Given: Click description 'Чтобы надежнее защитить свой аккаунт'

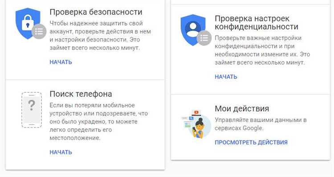Looking at the screenshot, I should tap(100, 35).
